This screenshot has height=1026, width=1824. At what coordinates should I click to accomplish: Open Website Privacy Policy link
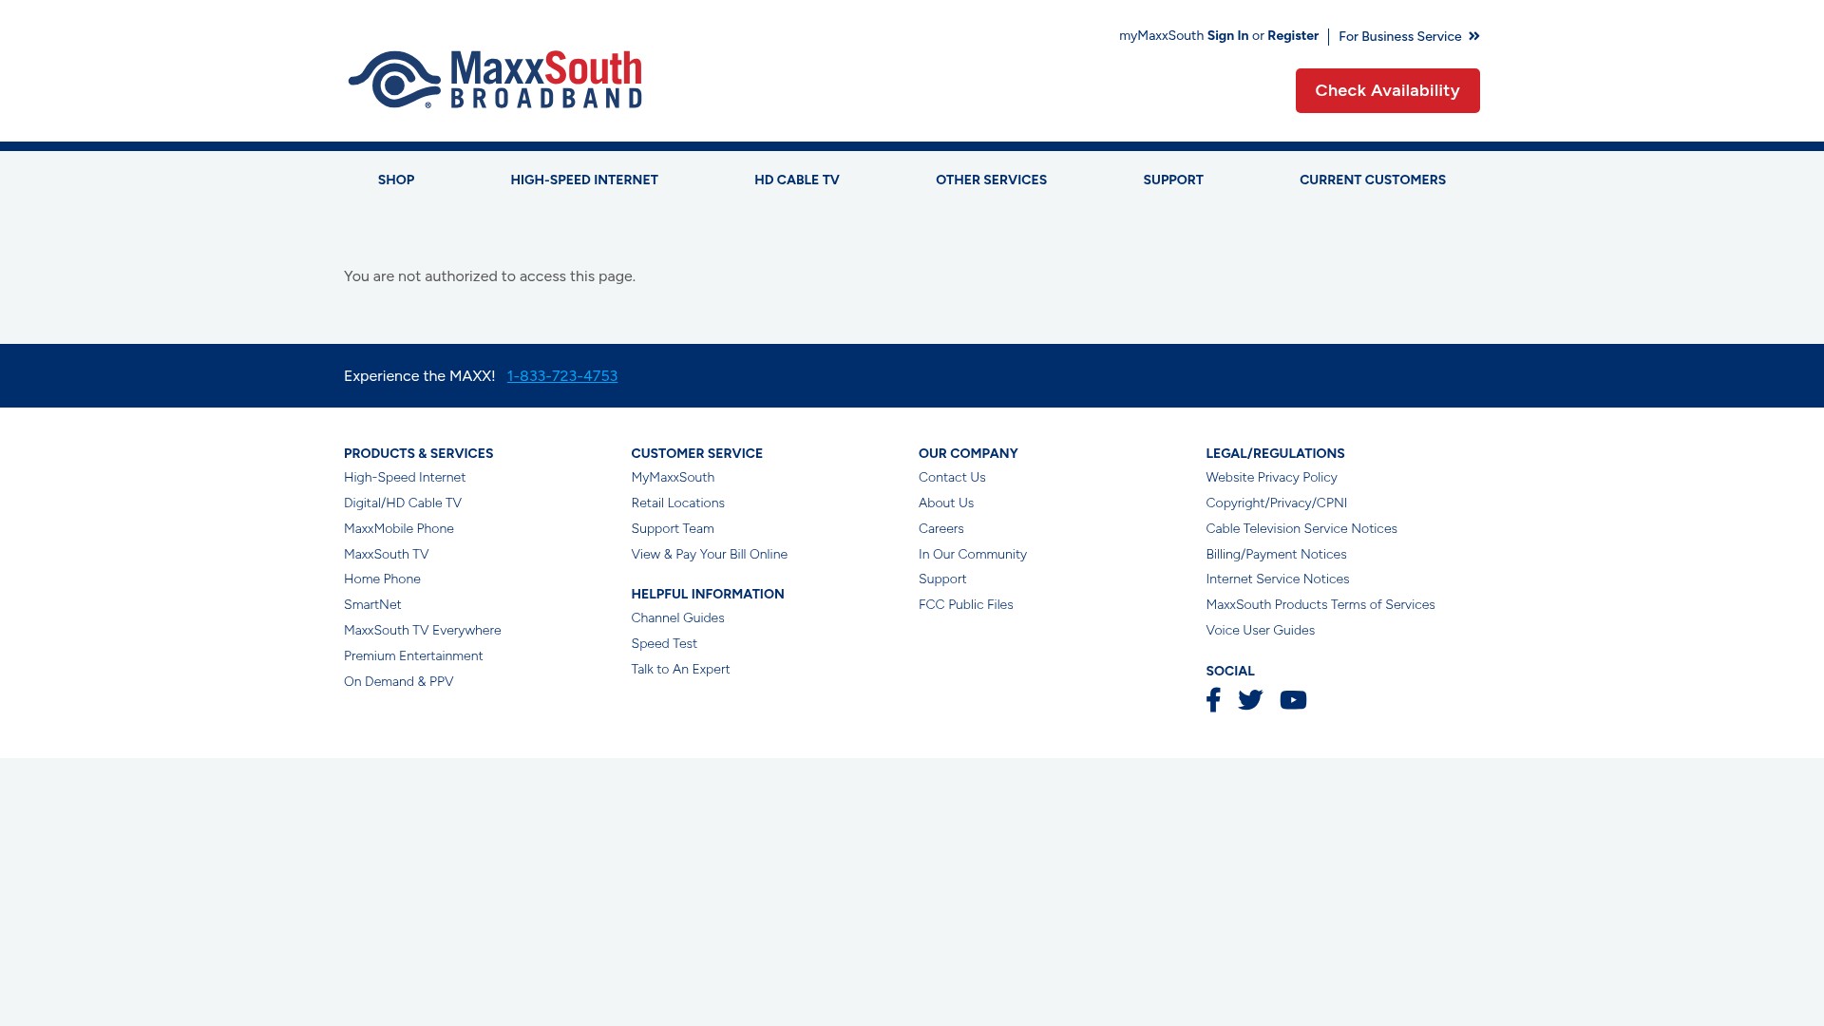pyautogui.click(x=1271, y=478)
